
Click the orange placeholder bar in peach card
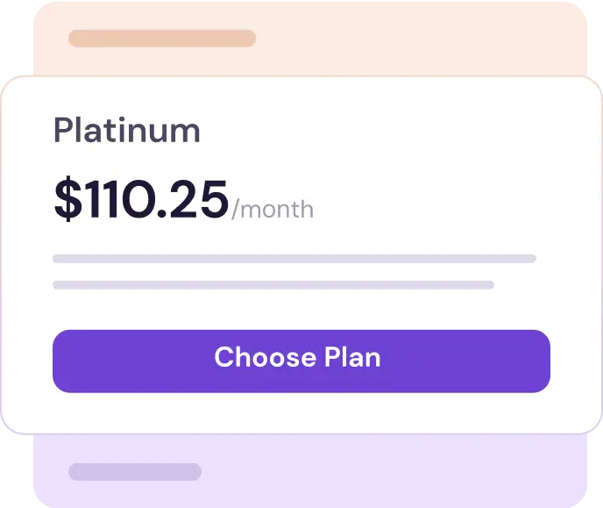coord(162,39)
